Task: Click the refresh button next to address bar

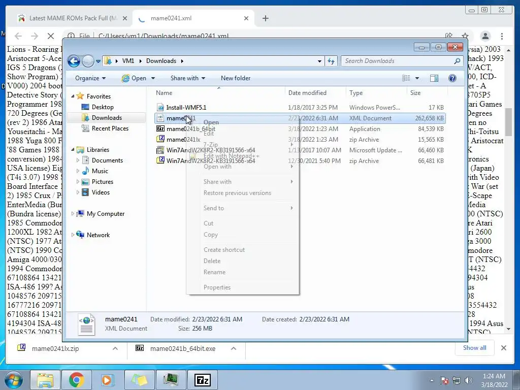Action: 331,61
